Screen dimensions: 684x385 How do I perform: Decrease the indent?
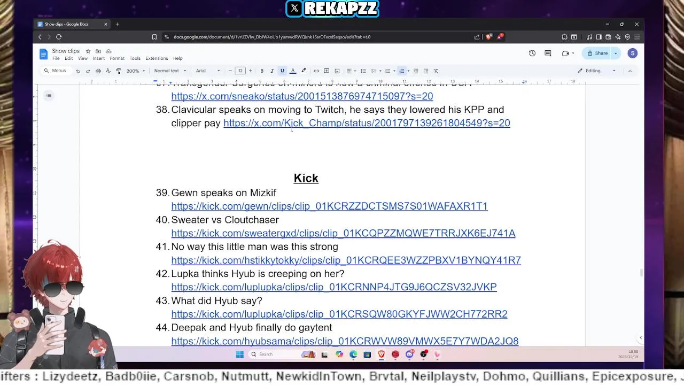click(416, 71)
